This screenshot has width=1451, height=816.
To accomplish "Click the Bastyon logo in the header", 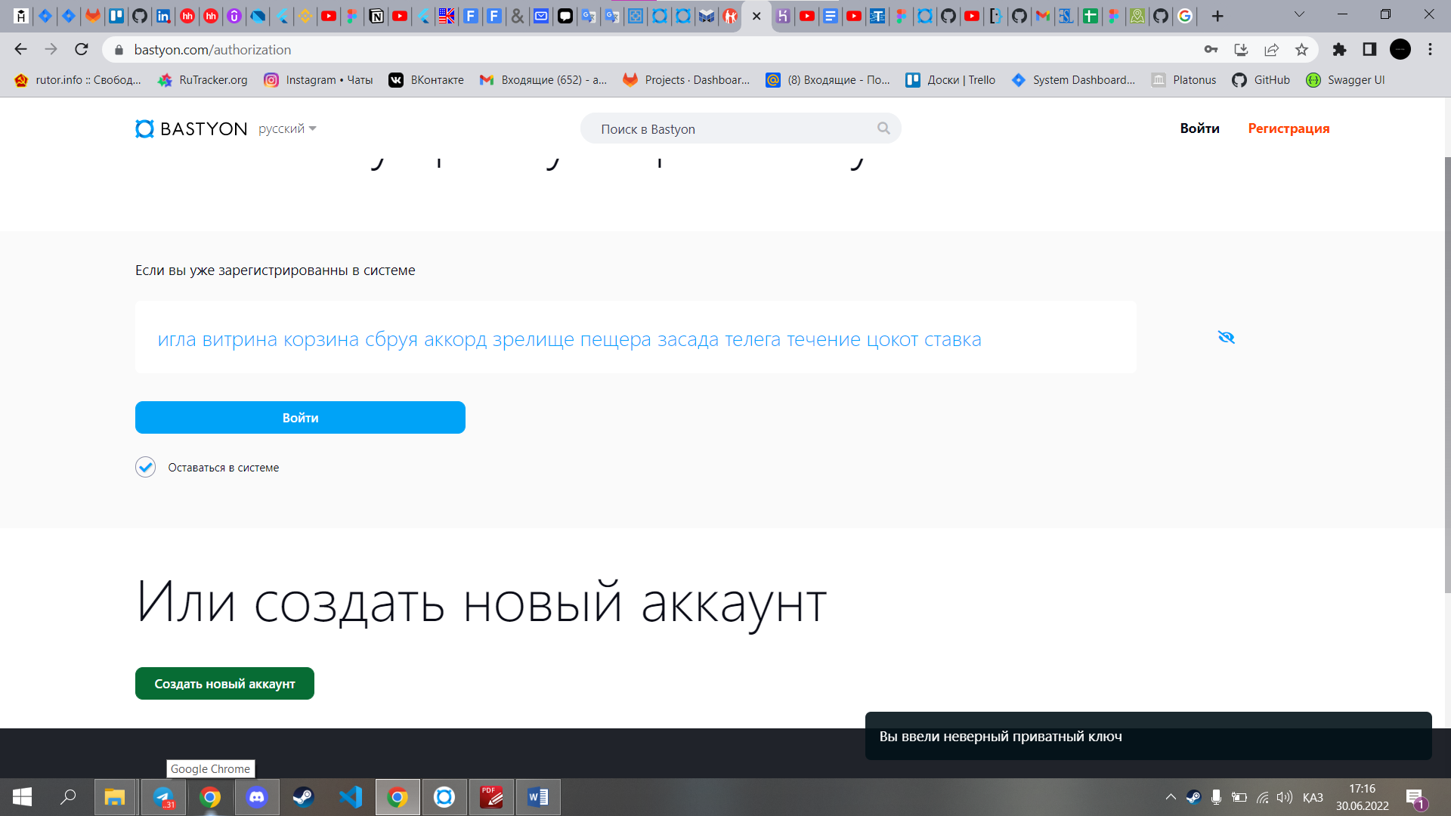I will (191, 128).
